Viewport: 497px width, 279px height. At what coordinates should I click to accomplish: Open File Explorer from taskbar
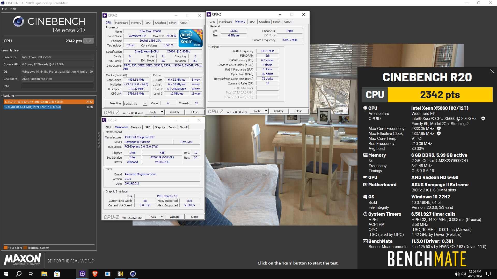[44, 274]
